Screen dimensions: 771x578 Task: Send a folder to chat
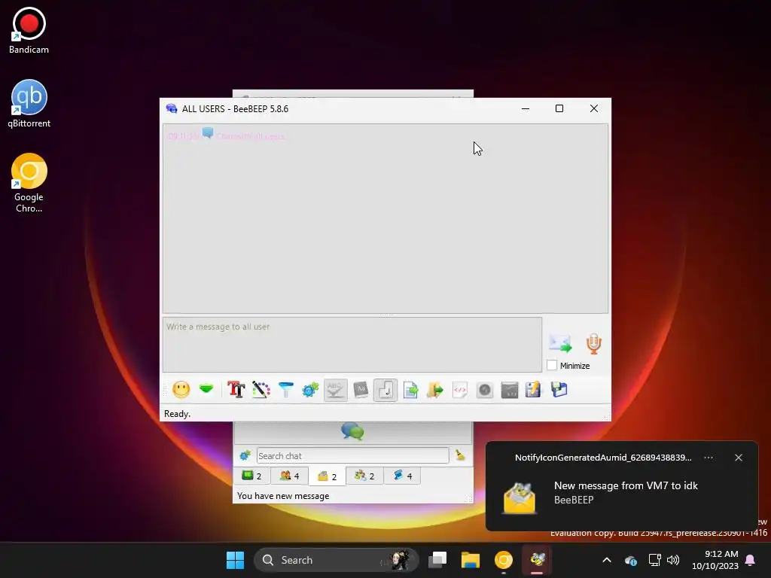435,390
